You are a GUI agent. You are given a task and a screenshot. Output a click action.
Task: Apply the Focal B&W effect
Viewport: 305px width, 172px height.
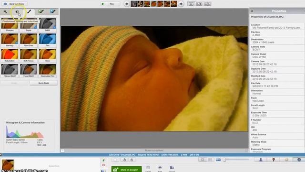[x=29, y=70]
